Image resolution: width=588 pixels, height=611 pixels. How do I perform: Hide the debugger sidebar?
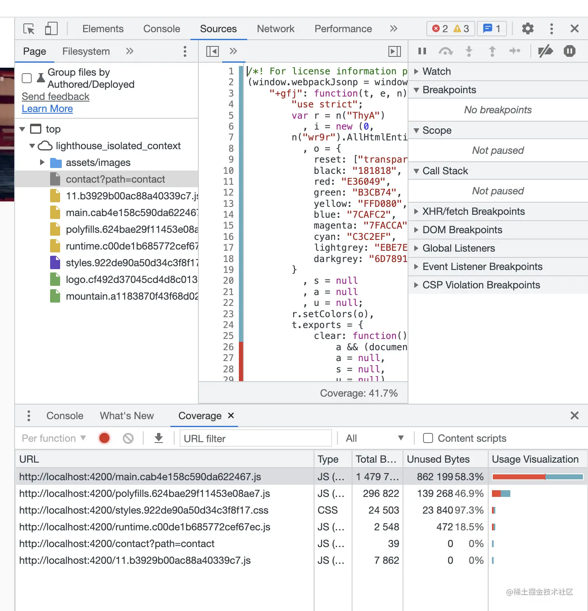click(394, 51)
